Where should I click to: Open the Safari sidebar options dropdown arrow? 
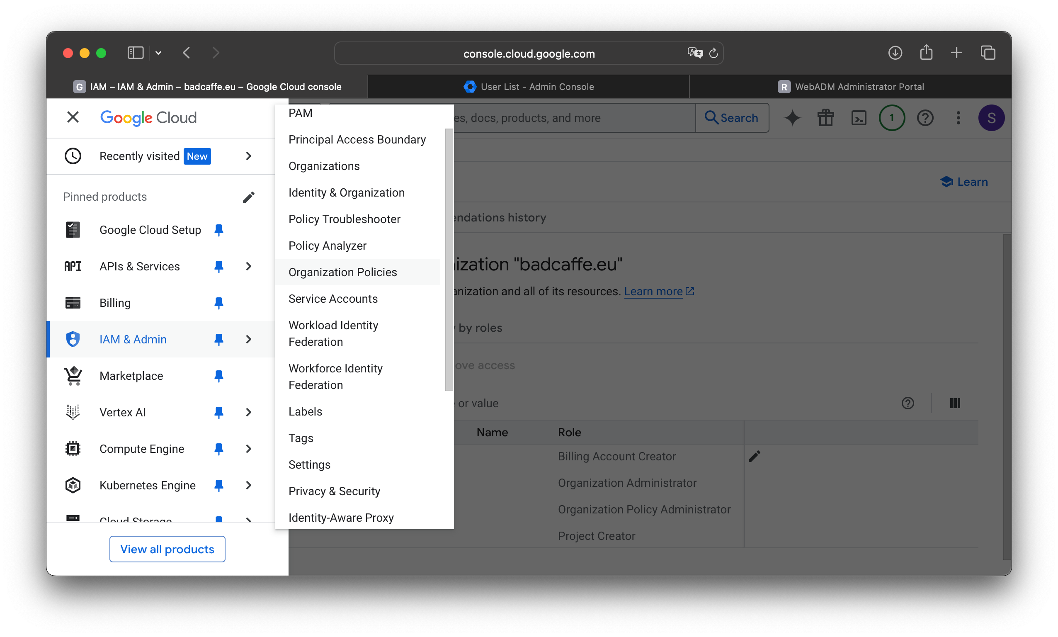pos(158,53)
